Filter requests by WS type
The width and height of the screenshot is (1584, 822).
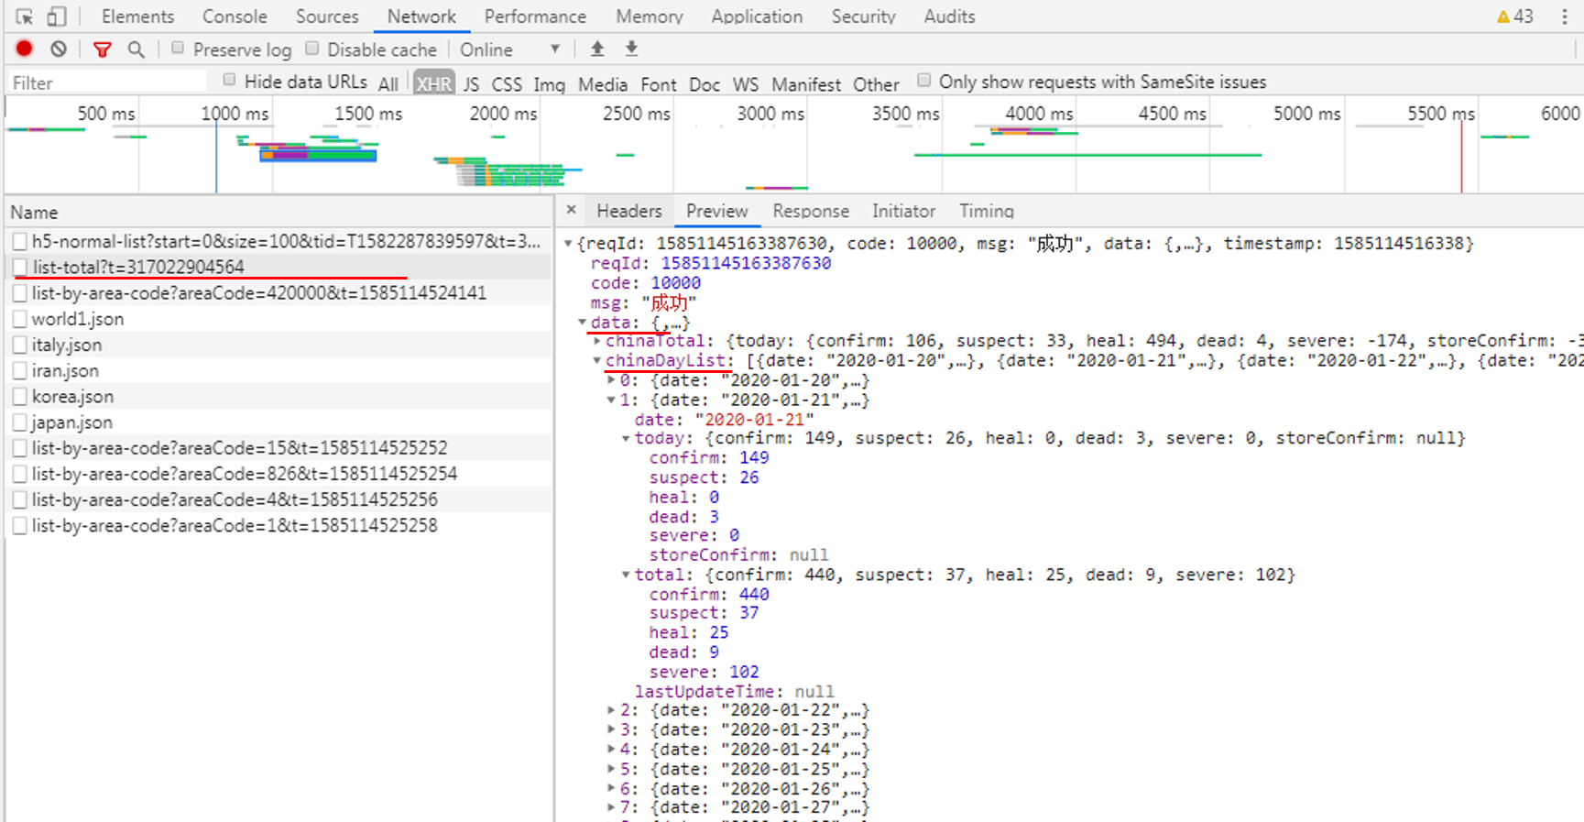(746, 83)
